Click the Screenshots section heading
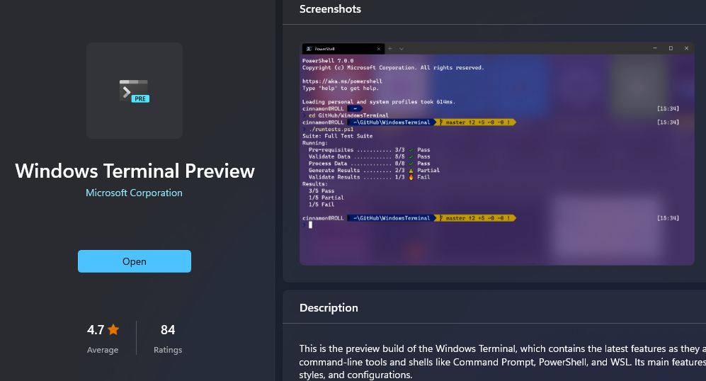 (330, 9)
